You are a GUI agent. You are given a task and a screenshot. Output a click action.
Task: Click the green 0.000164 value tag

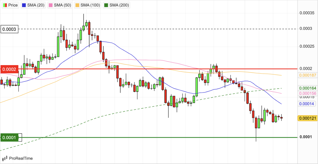click(x=307, y=88)
